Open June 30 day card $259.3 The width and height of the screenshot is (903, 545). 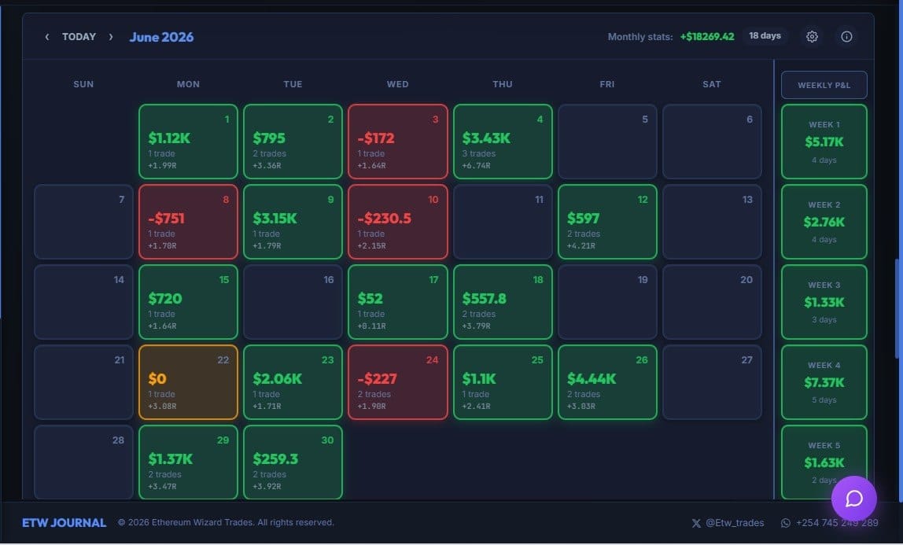point(293,462)
